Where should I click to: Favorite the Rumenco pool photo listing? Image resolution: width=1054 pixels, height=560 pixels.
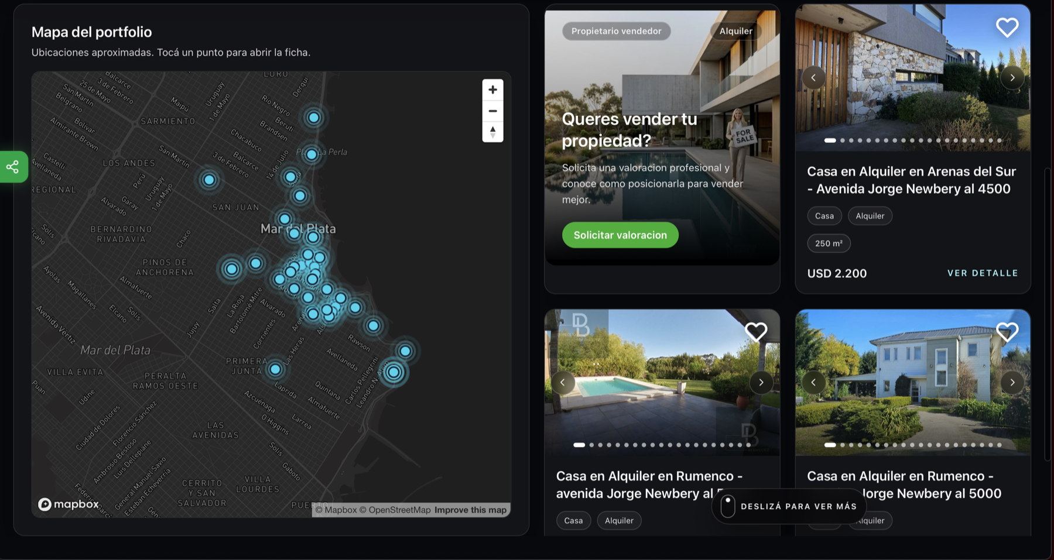[x=756, y=332]
